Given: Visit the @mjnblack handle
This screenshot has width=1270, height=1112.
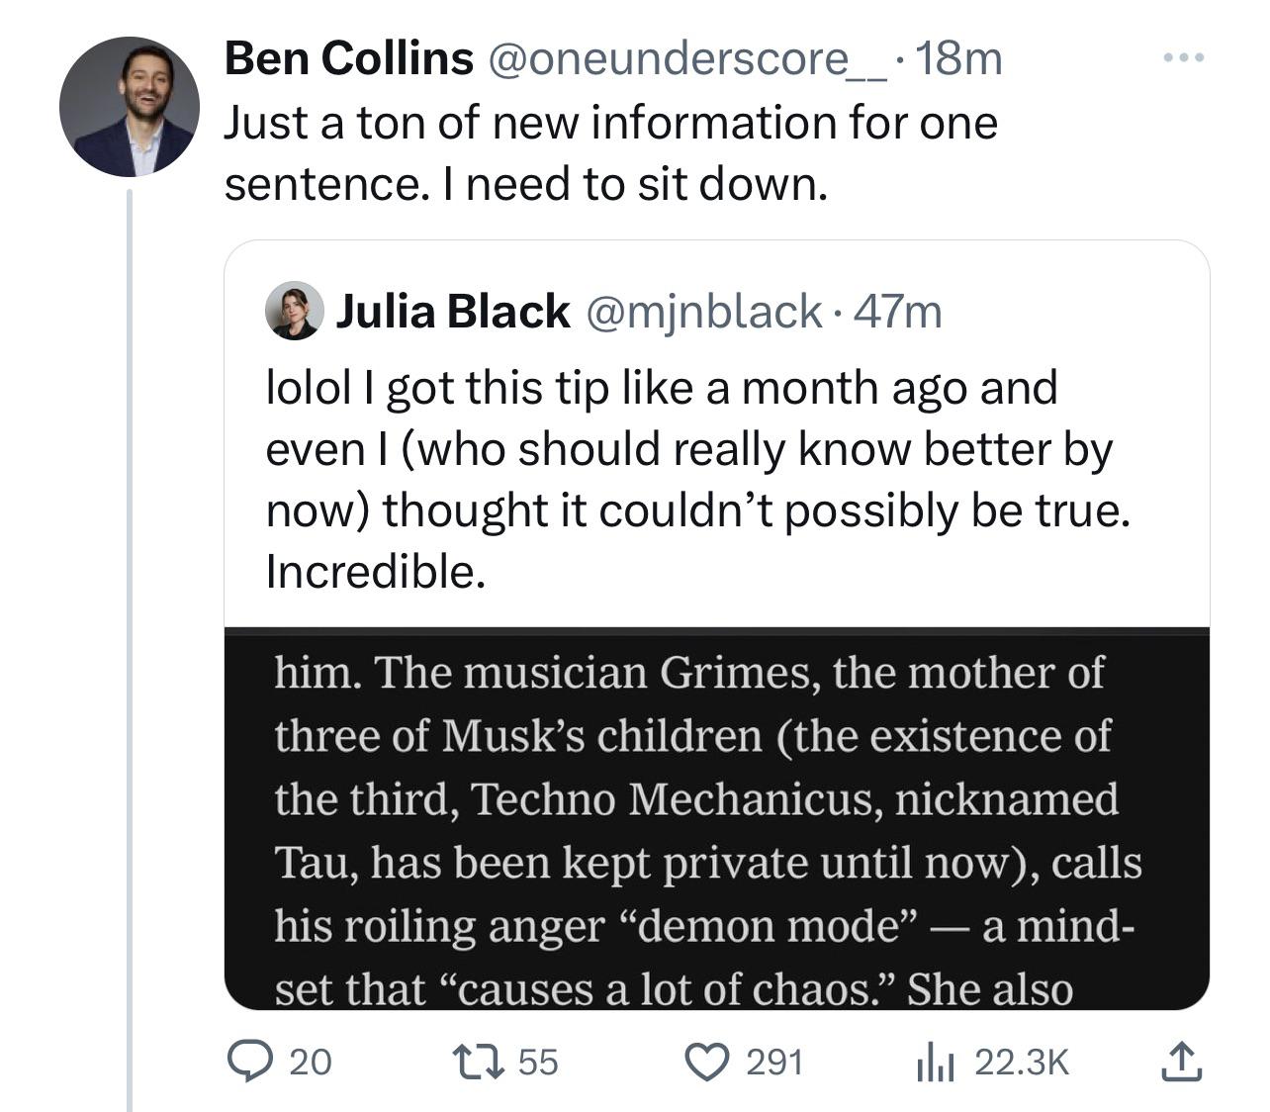Looking at the screenshot, I should (704, 312).
